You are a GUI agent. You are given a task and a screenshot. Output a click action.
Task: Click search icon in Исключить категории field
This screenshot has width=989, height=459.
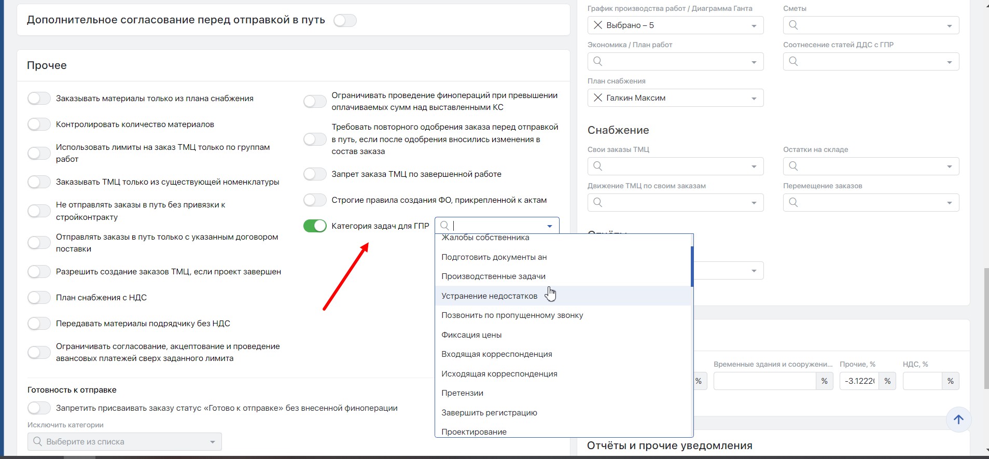(37, 442)
